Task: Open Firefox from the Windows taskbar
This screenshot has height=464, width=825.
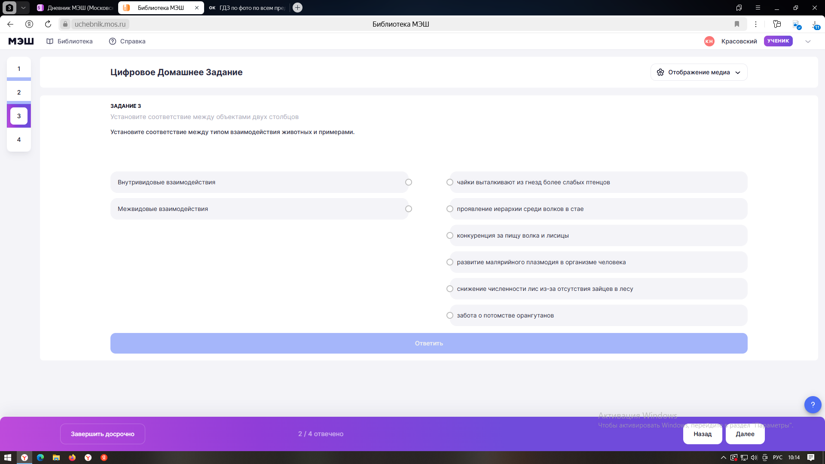Action: tap(72, 458)
